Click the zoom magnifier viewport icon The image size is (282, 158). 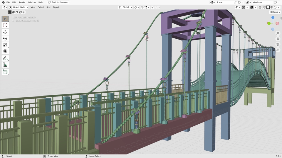coord(278,33)
